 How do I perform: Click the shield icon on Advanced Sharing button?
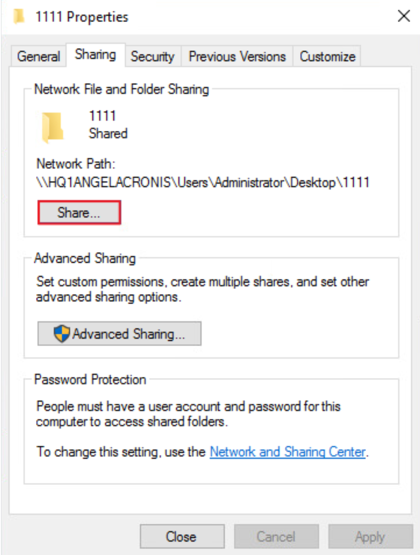(x=62, y=334)
